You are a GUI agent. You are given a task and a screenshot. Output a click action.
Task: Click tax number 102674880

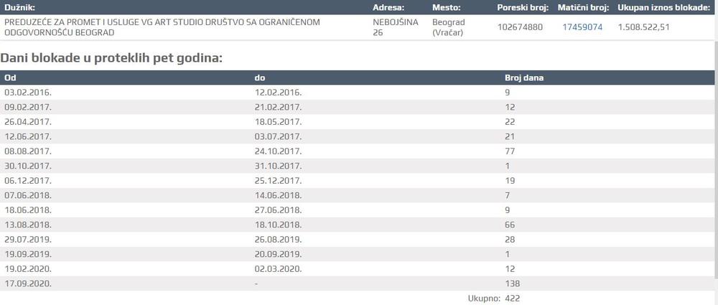coord(520,27)
